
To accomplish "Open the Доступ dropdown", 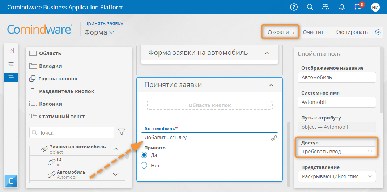I will click(337, 152).
